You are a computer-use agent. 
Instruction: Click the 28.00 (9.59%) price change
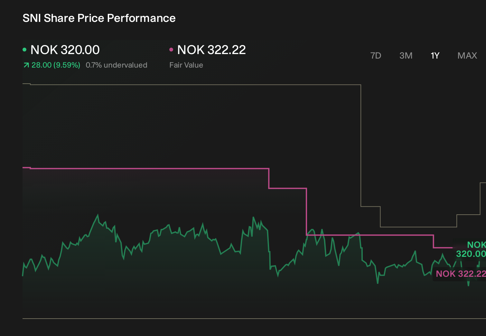point(56,65)
